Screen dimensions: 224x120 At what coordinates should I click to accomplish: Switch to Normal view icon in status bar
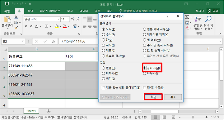tap(156, 117)
